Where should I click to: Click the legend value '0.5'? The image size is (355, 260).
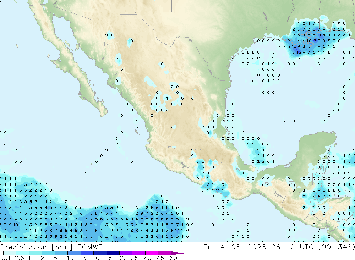19,258
